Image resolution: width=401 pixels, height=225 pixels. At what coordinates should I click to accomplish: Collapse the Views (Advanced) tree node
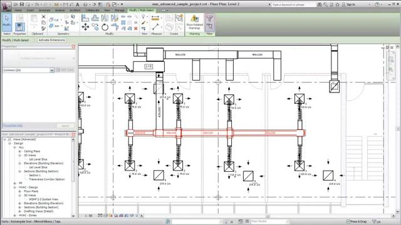coord(4,139)
